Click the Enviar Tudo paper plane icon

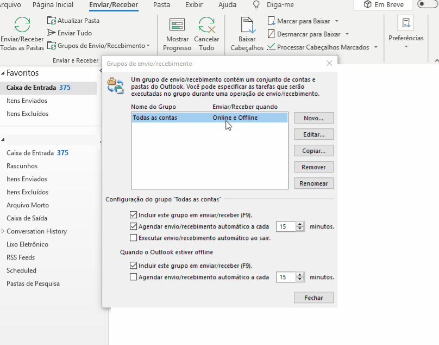tap(51, 33)
